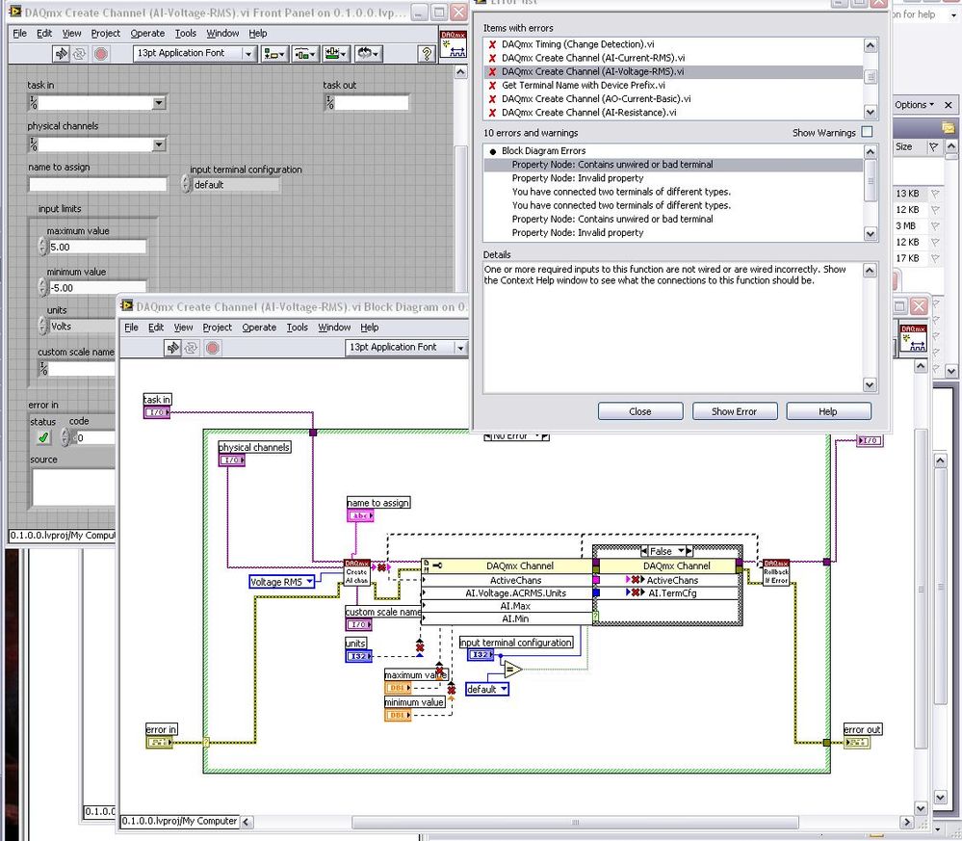The image size is (962, 841).
Task: Select DAQmx Create AI Chan node on diagram
Action: tap(357, 572)
